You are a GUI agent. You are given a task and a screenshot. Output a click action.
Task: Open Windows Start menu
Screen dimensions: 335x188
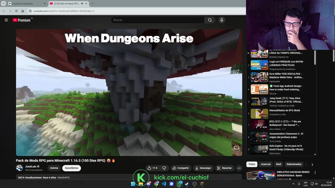pos(133,184)
